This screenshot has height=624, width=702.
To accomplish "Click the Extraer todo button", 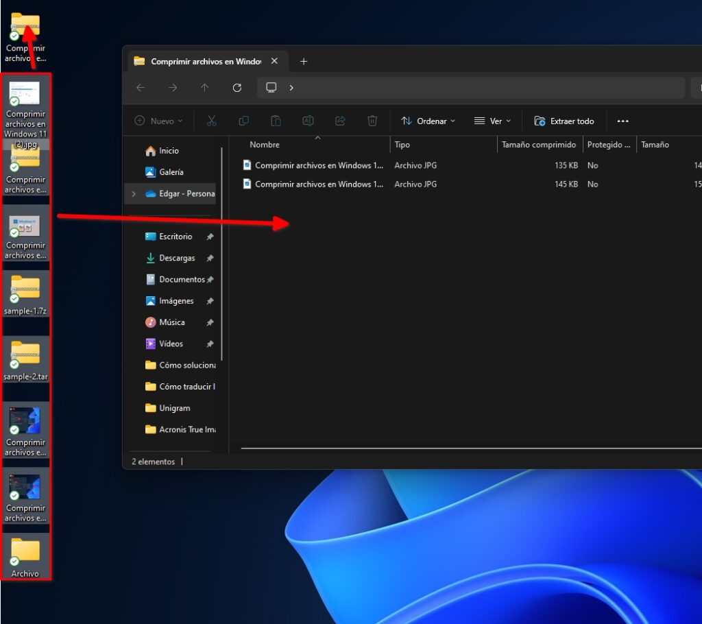I will pyautogui.click(x=564, y=121).
